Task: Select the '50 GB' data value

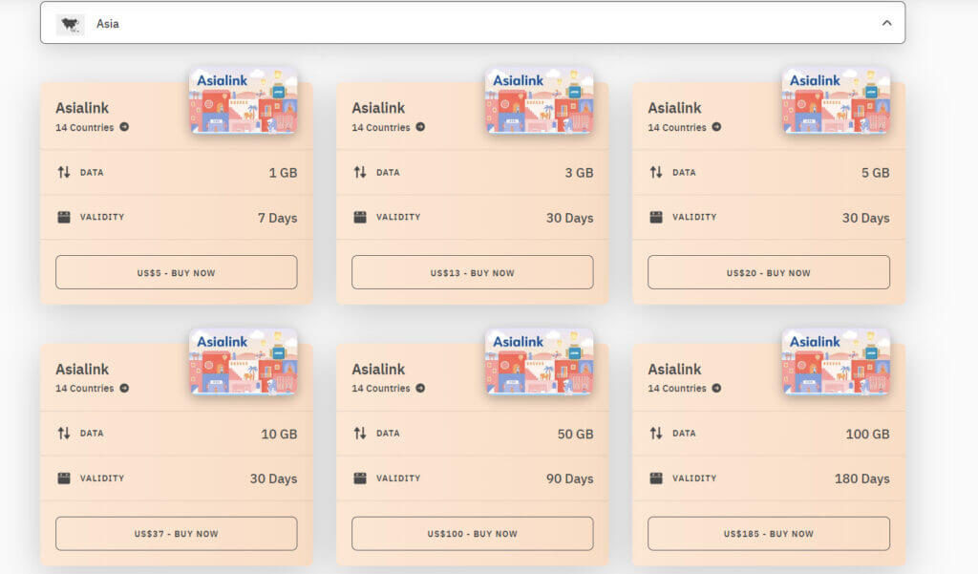Action: [575, 434]
